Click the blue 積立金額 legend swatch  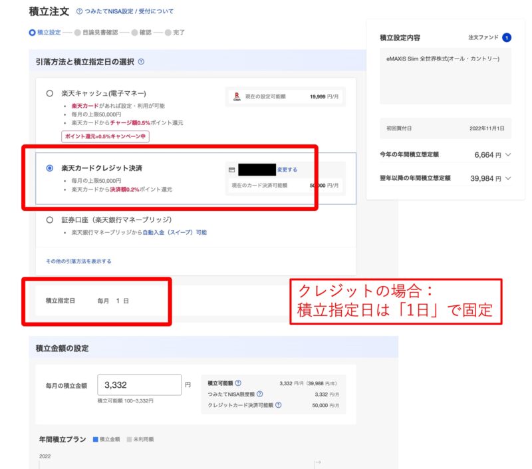point(96,440)
